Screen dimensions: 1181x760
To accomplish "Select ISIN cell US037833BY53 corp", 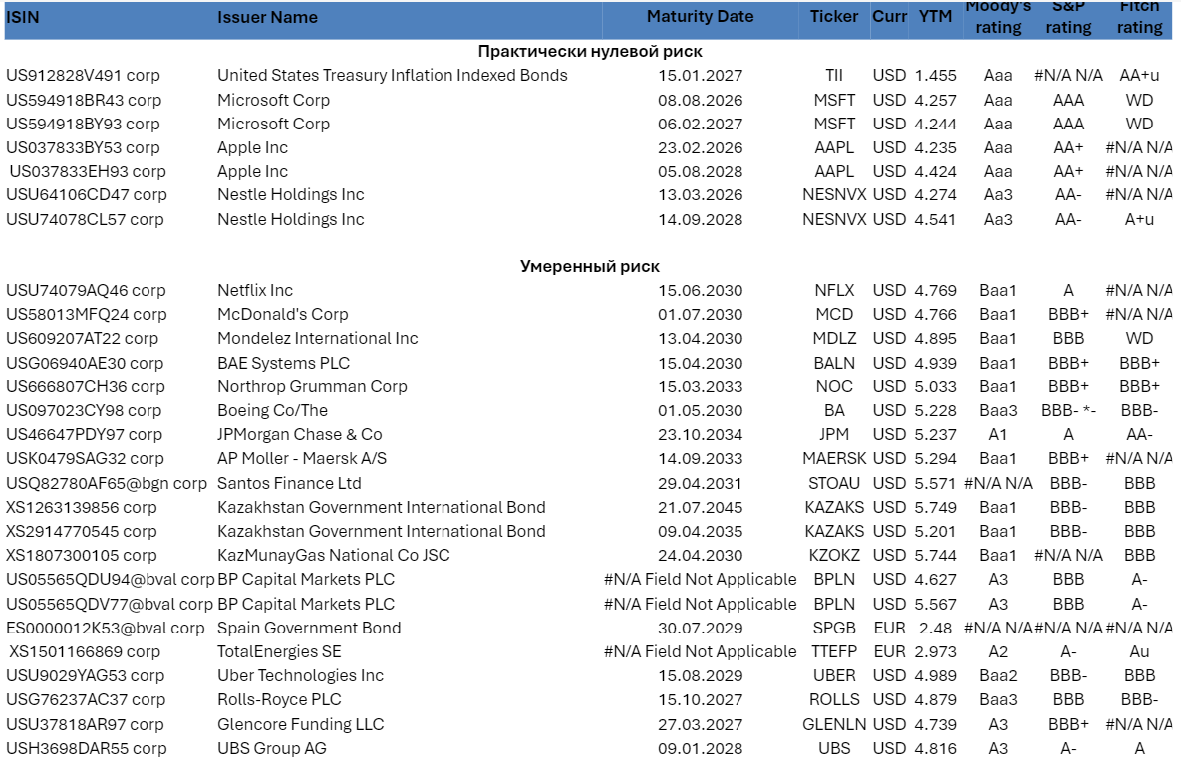I will coord(83,148).
